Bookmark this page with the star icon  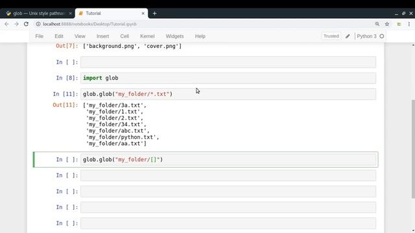click(387, 24)
